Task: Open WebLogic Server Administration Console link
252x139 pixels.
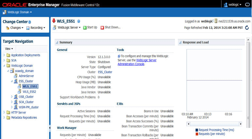Action: tap(137, 62)
